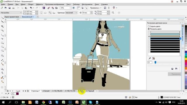
Task: Click the save mask icon in the panel
Action: tap(172, 69)
